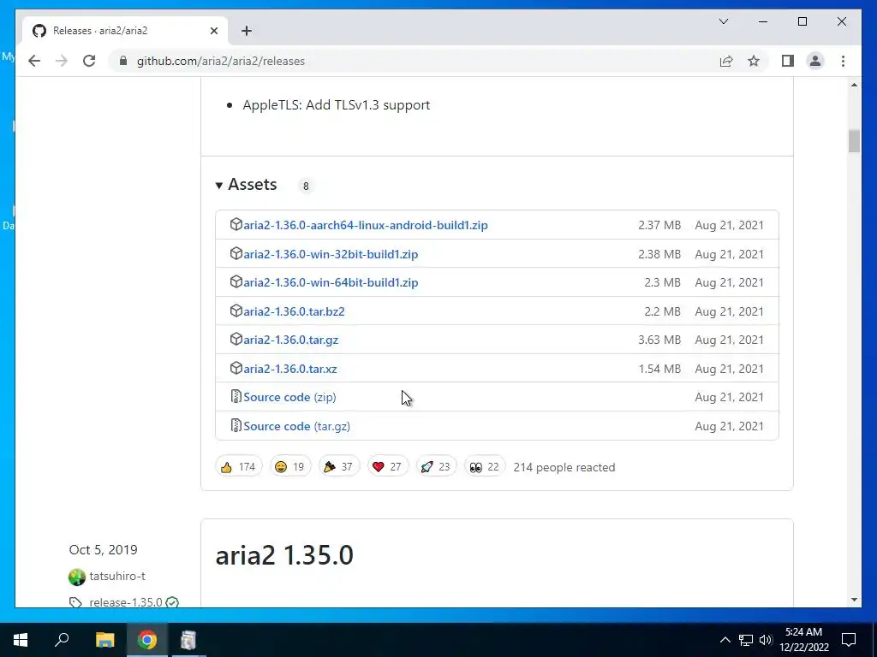Open a new browser tab
The width and height of the screenshot is (877, 657).
click(x=247, y=31)
